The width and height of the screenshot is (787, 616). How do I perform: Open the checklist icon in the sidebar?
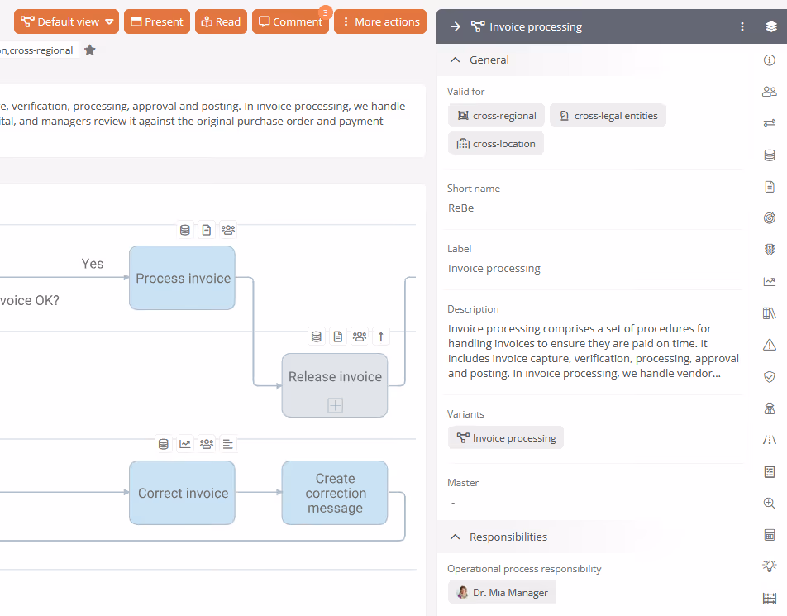tap(769, 471)
